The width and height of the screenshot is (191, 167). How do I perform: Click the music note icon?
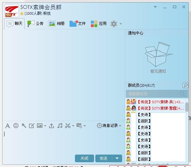60,126
